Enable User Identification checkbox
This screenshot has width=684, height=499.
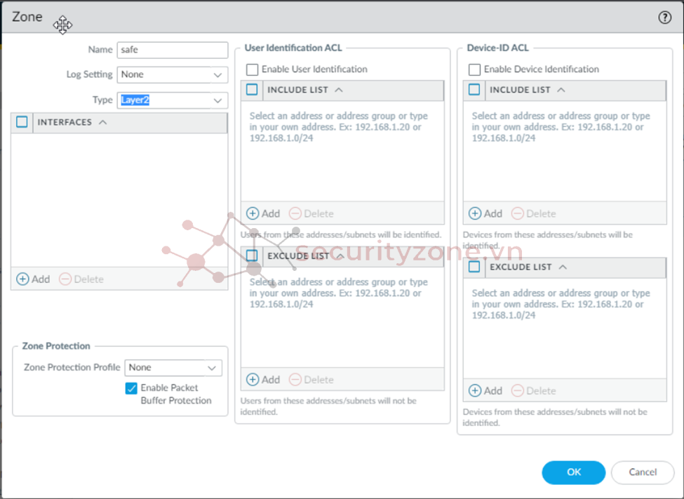[253, 69]
